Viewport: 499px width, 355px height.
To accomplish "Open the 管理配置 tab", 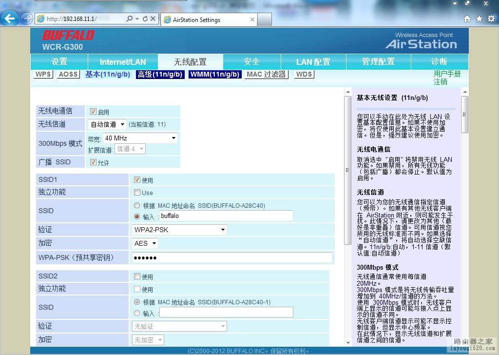I will coord(378,62).
